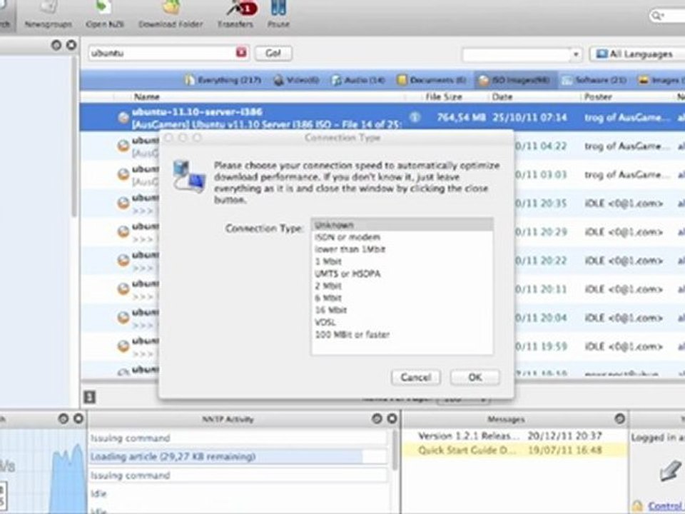Open the Newsgroups toolbar item

click(48, 14)
